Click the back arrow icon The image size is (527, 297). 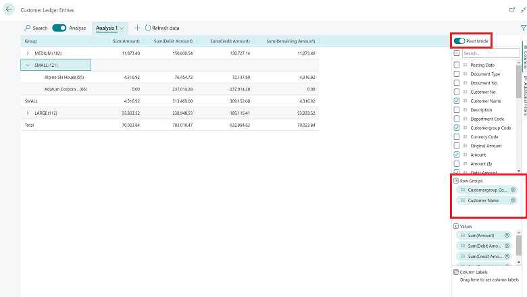point(9,9)
